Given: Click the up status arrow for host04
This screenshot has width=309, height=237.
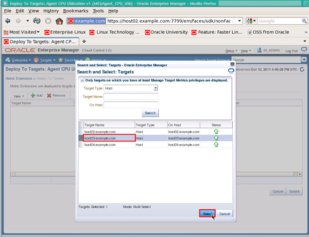Looking at the screenshot, I should coord(216,144).
